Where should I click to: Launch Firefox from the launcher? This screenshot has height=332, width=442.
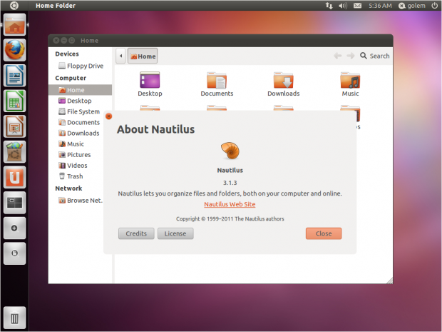click(15, 50)
